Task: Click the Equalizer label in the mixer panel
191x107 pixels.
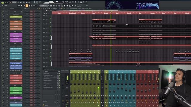Action: click(x=45, y=101)
